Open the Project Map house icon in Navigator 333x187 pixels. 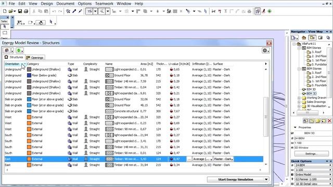click(x=304, y=38)
